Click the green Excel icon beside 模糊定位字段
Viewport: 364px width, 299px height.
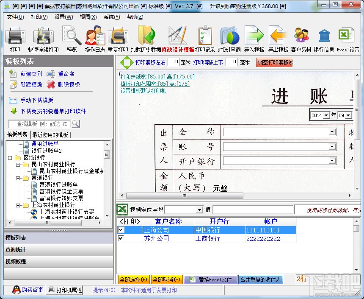[x=122, y=210]
